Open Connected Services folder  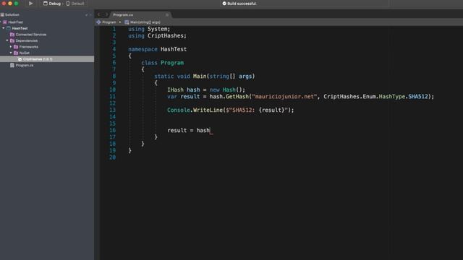tap(31, 35)
